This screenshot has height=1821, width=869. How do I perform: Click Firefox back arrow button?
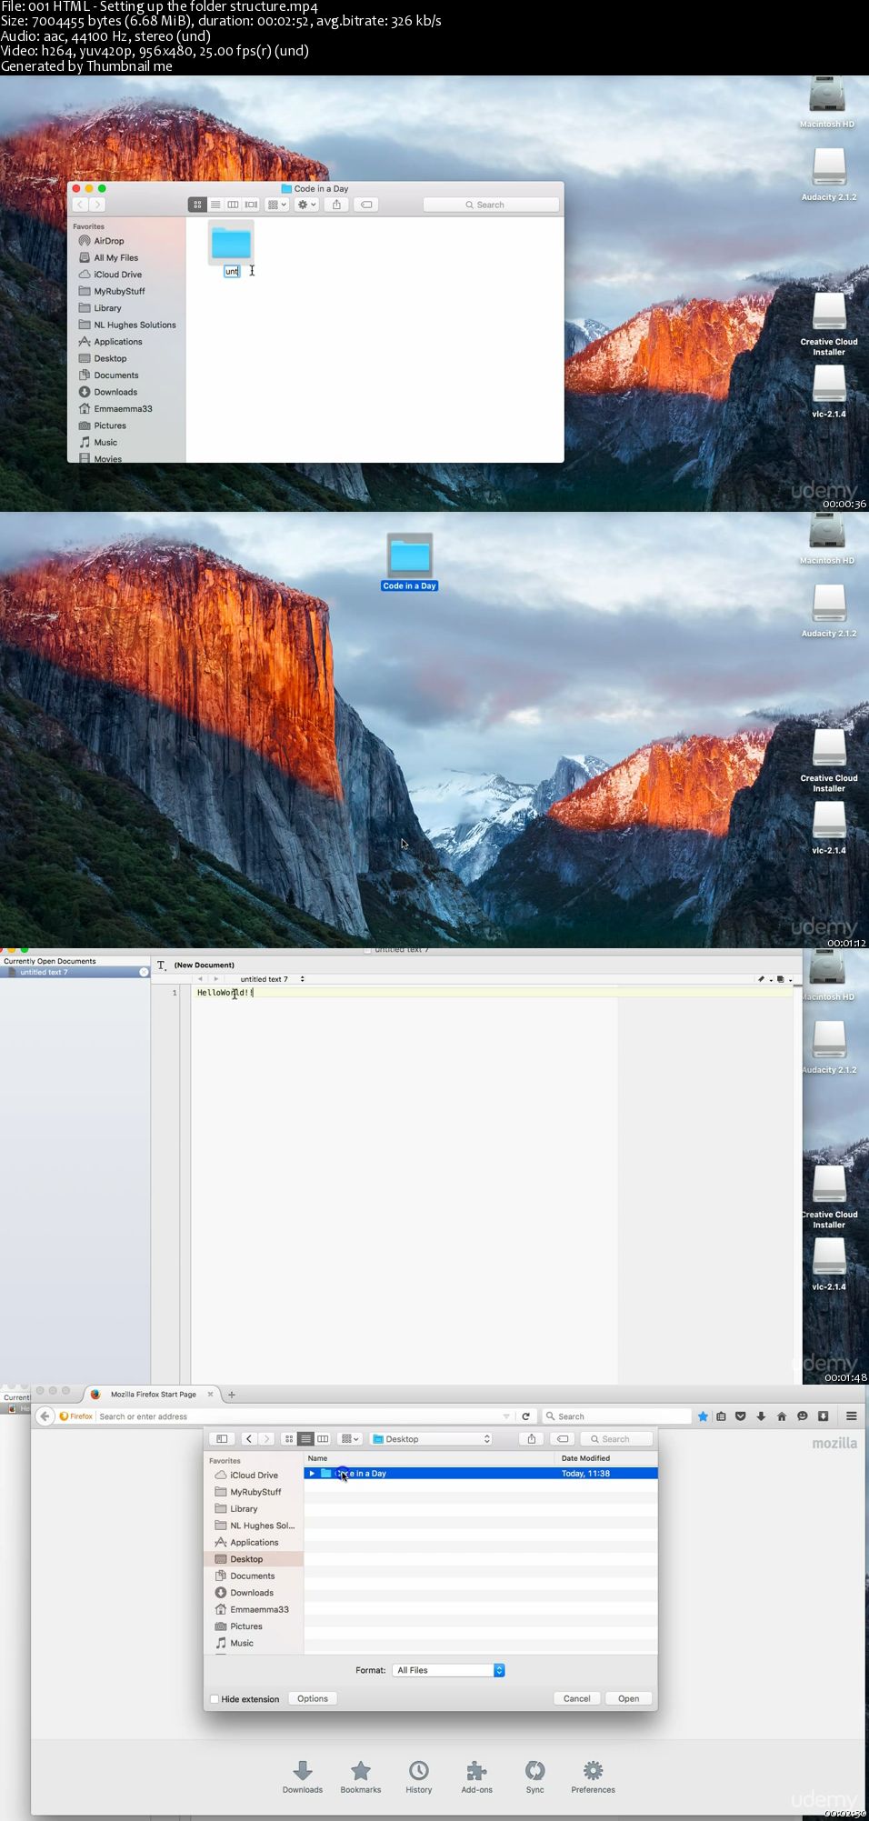(45, 1416)
